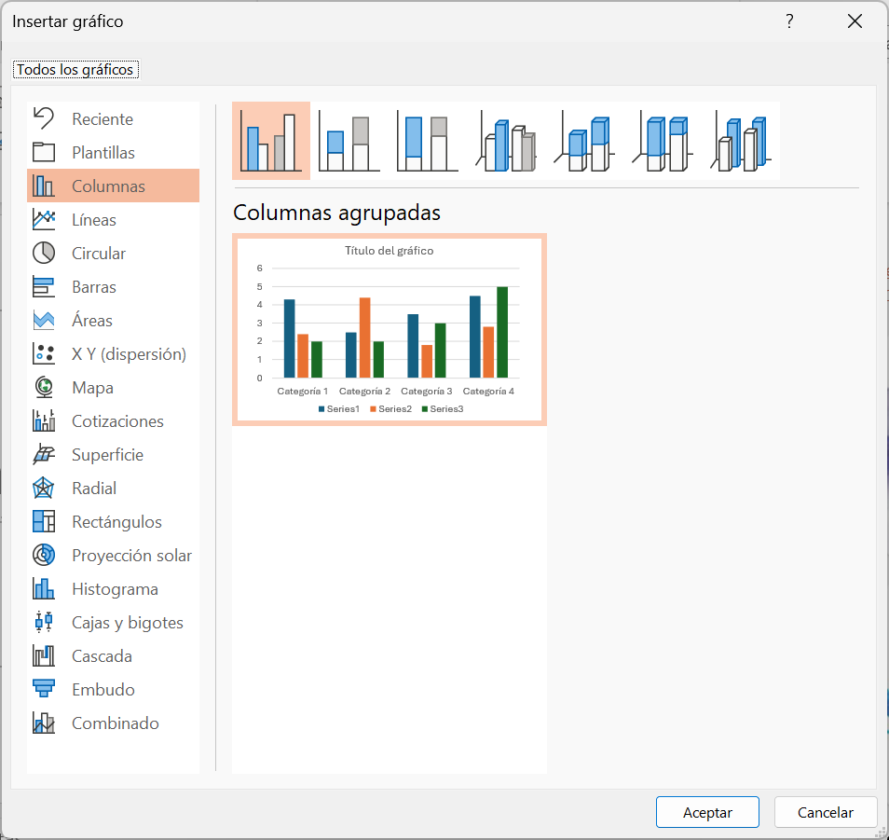The image size is (889, 840).
Task: Choose the 100% stacked column subtype icon
Action: click(x=428, y=141)
